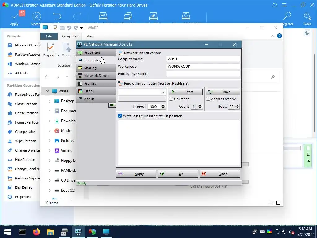This screenshot has width=317, height=238.
Task: Open the Command Prompt taskbar icon
Action: (22, 232)
